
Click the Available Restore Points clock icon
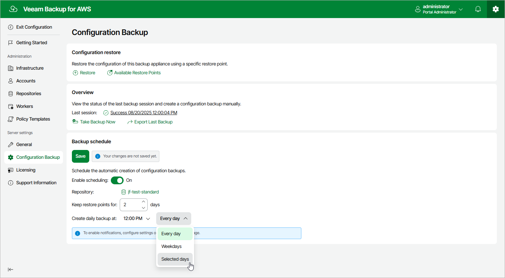coord(110,73)
